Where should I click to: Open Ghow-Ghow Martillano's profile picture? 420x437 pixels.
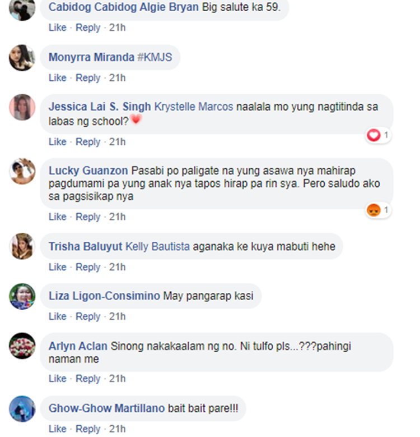(x=22, y=409)
